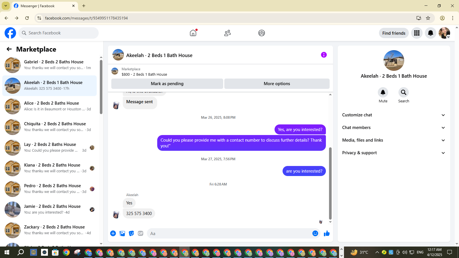Open Windows taskbar search
Image resolution: width=459 pixels, height=258 pixels.
pos(21,252)
